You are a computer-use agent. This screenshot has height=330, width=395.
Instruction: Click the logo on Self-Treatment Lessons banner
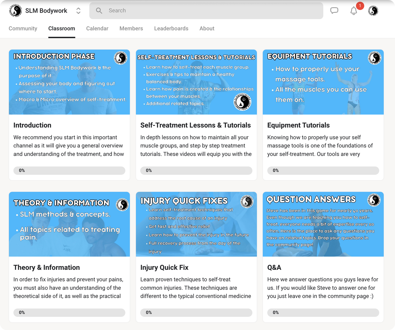coord(242,102)
